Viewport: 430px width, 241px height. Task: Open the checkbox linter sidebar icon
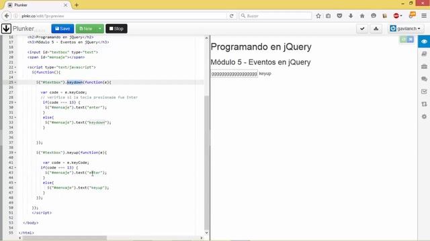(x=424, y=92)
